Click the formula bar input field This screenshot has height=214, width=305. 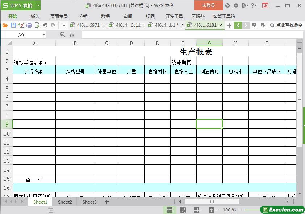(x=192, y=35)
